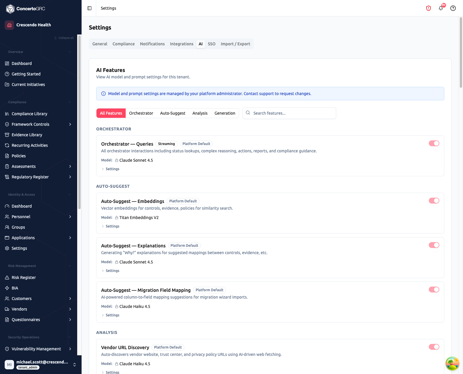Open Identity & Access Dashboard

pos(22,206)
